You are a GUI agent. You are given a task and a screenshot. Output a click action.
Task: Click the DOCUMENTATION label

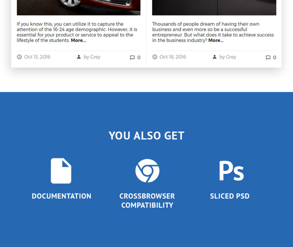[61, 196]
